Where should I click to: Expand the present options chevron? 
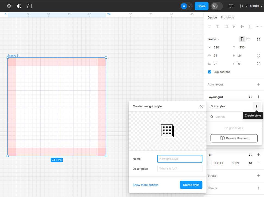(246, 6)
